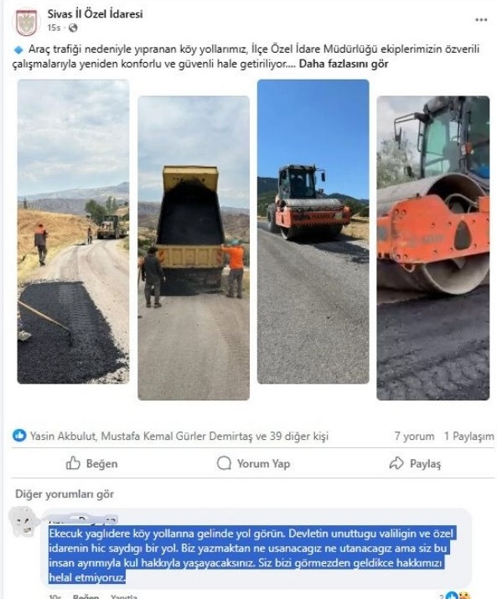Open the yellow dump truck photo
This screenshot has height=599, width=497.
coord(194,248)
